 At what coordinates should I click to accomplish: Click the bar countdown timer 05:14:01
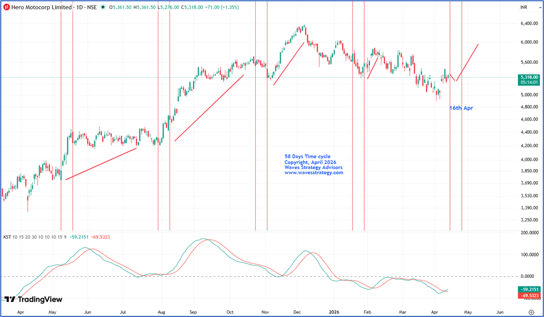529,82
